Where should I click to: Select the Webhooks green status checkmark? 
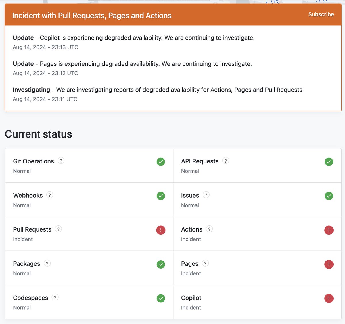pos(161,196)
